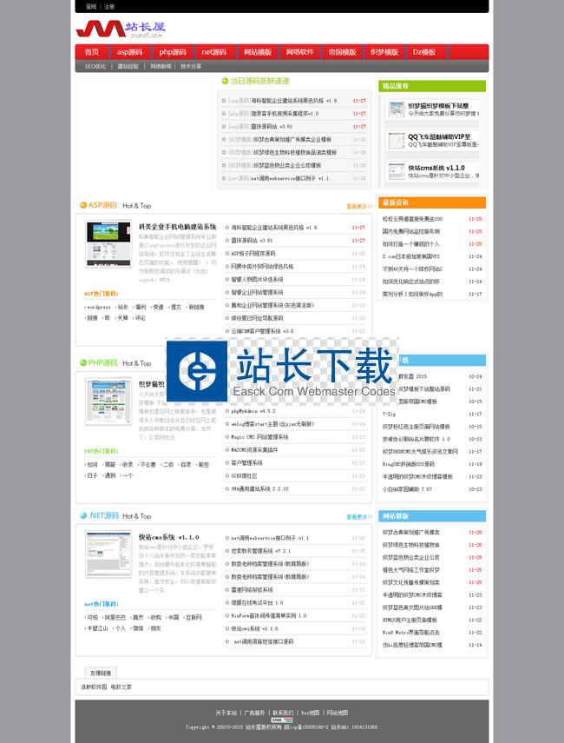Open '云端CRM客户管理系统 v3.8' entry

262,331
